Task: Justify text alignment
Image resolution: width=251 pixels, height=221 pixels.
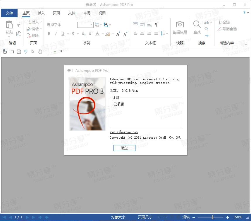Action: 156,33
